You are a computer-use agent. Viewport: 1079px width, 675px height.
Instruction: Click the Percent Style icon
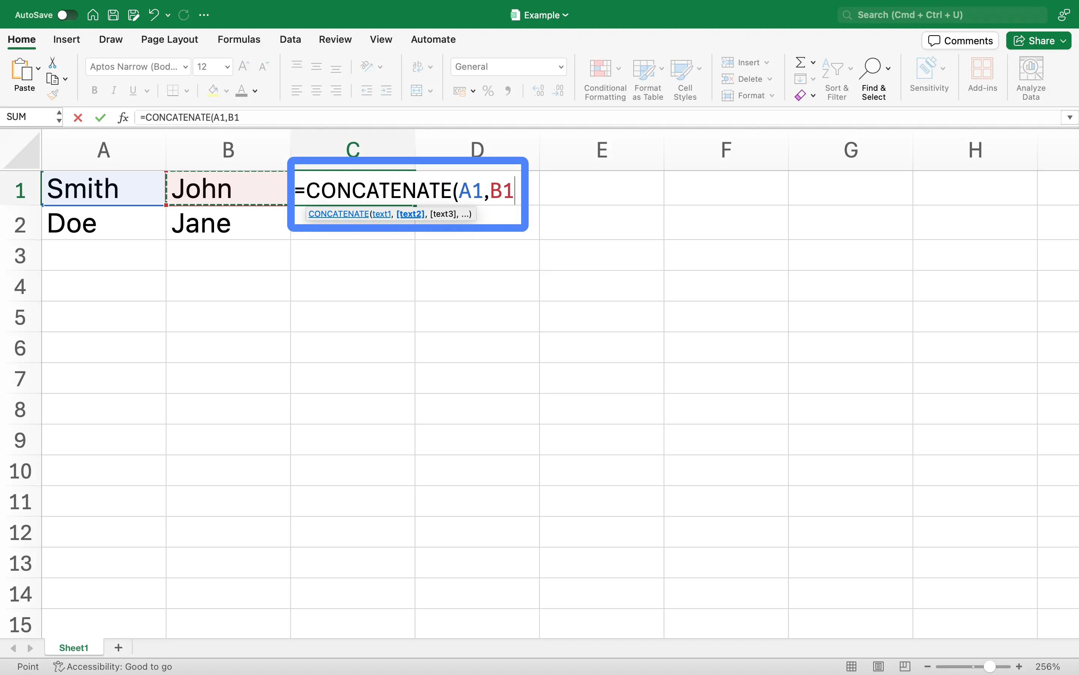(x=488, y=91)
